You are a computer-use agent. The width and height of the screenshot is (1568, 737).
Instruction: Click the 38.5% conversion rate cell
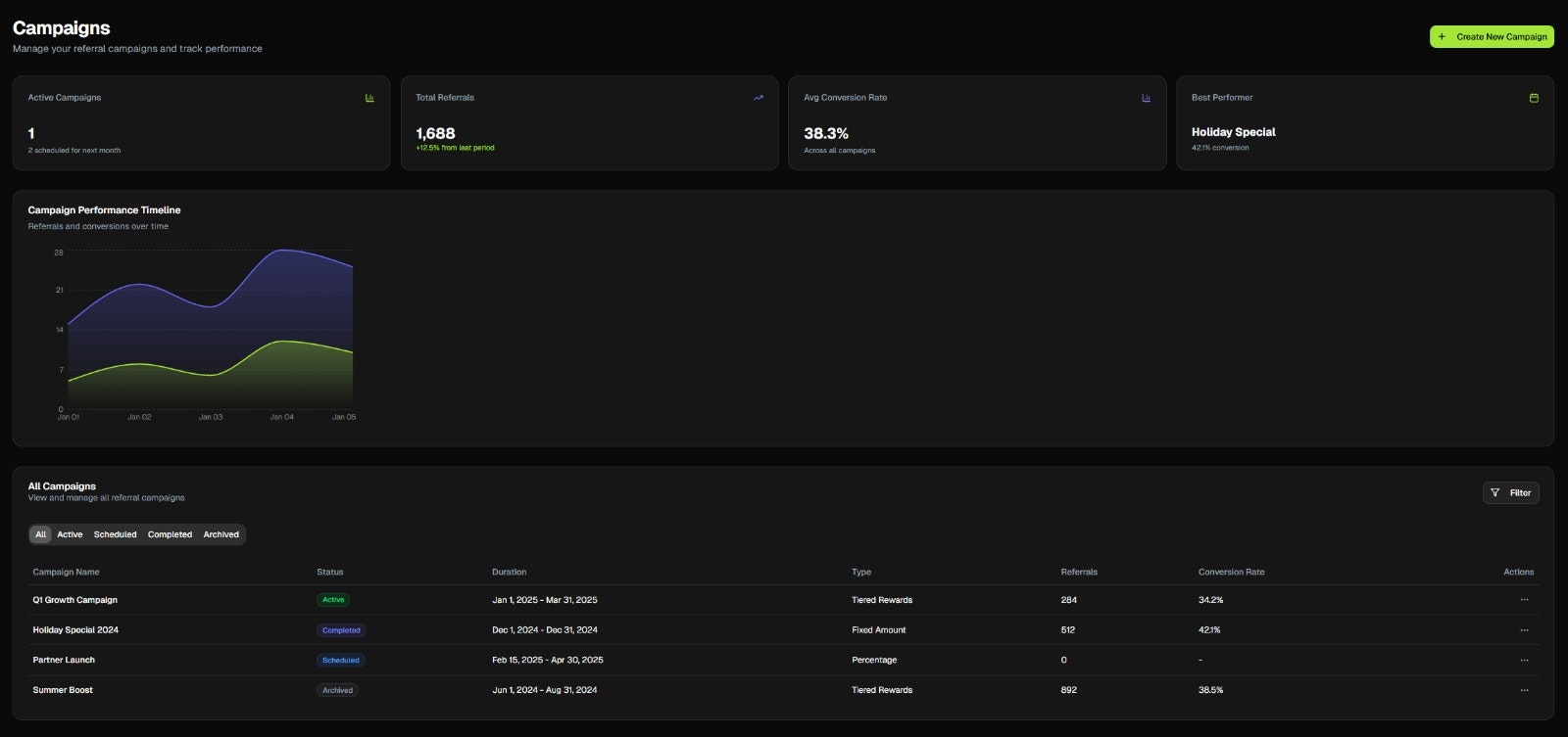point(1210,690)
